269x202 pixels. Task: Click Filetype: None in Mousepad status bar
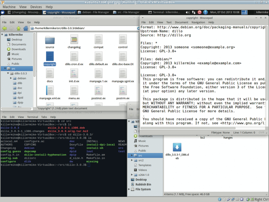coord(220,132)
